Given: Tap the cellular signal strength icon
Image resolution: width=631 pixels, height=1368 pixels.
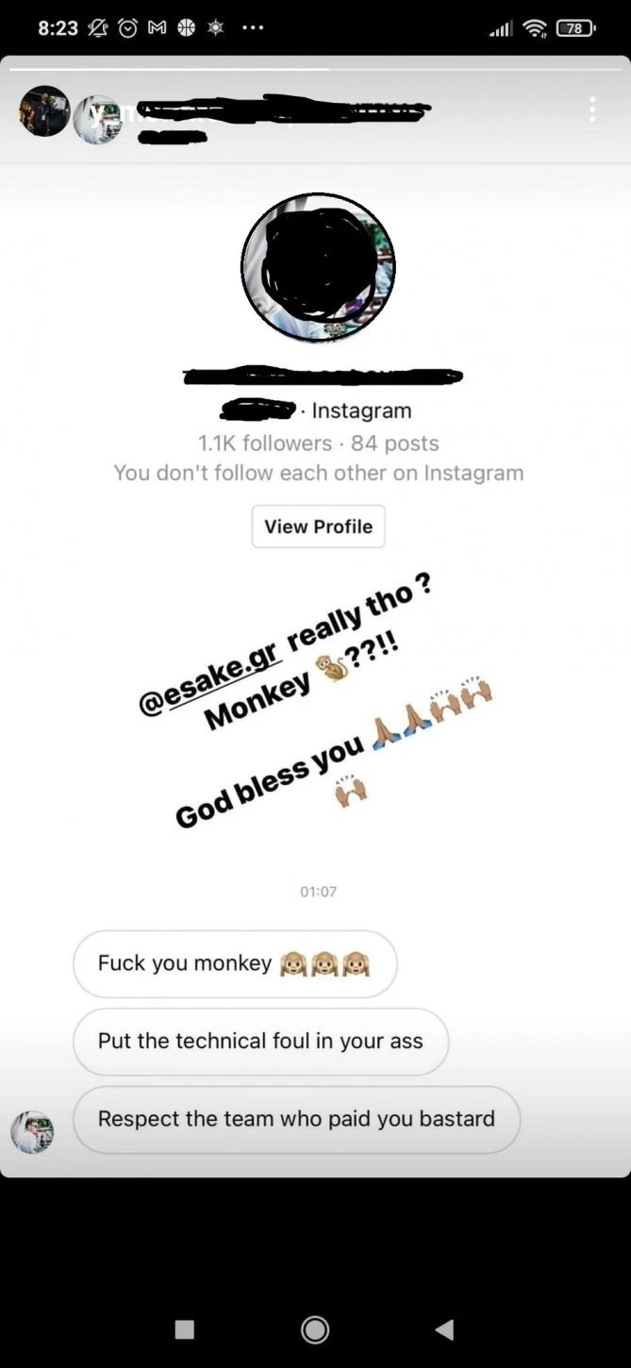Looking at the screenshot, I should [501, 27].
